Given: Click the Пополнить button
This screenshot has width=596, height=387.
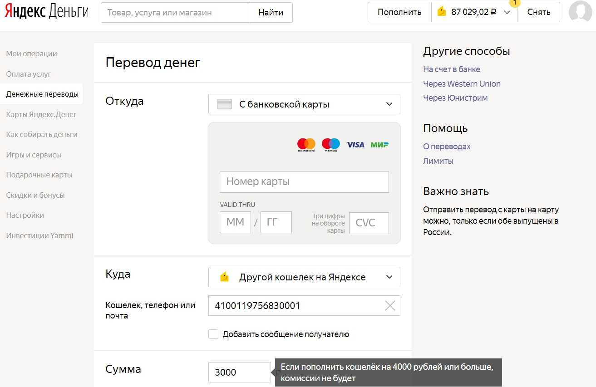Looking at the screenshot, I should [x=399, y=12].
